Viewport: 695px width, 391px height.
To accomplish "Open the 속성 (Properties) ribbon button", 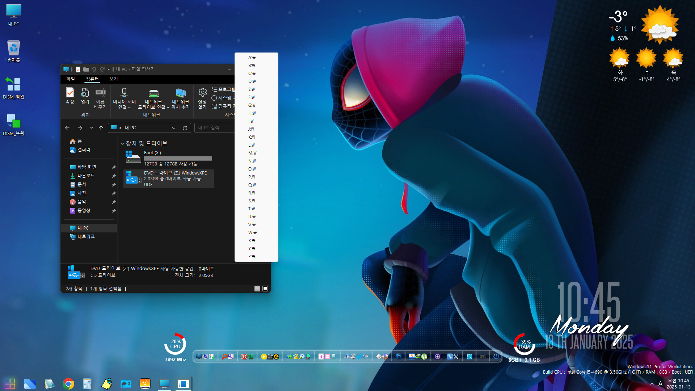I will point(70,96).
